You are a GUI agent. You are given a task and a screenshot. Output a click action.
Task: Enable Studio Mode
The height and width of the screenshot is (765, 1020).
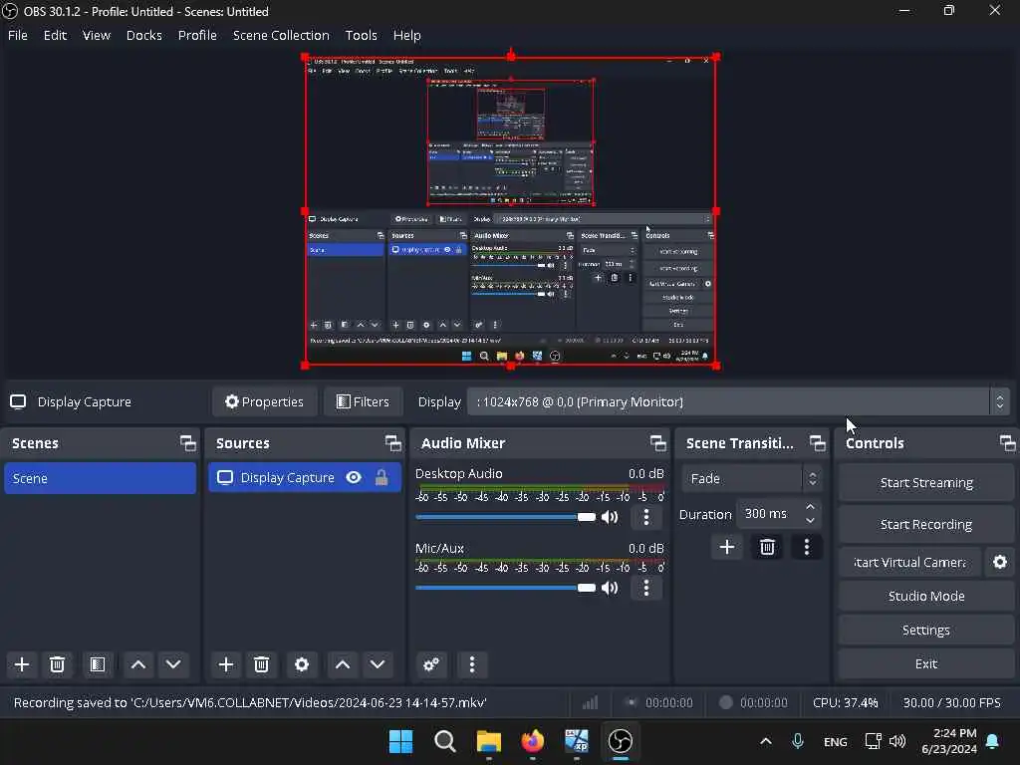[x=926, y=596]
